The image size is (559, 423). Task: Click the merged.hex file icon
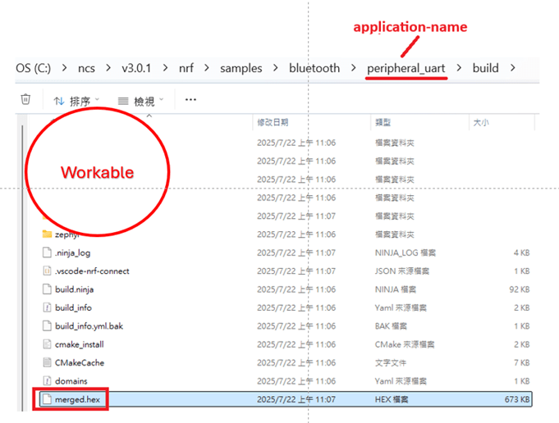[47, 399]
